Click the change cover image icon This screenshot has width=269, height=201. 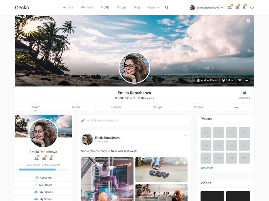click(x=248, y=20)
